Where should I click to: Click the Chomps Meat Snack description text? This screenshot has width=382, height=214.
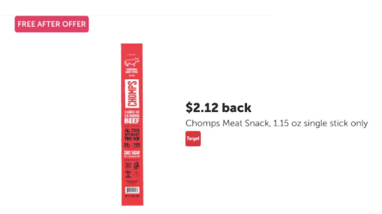(276, 123)
